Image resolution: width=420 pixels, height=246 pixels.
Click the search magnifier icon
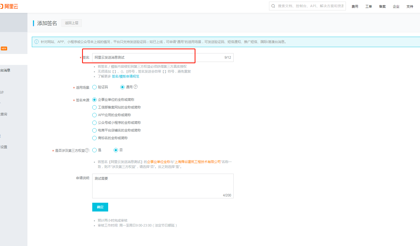273,6
